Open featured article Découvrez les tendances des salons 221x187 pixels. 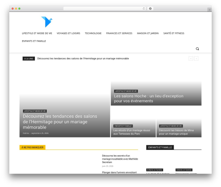pyautogui.click(x=60, y=122)
